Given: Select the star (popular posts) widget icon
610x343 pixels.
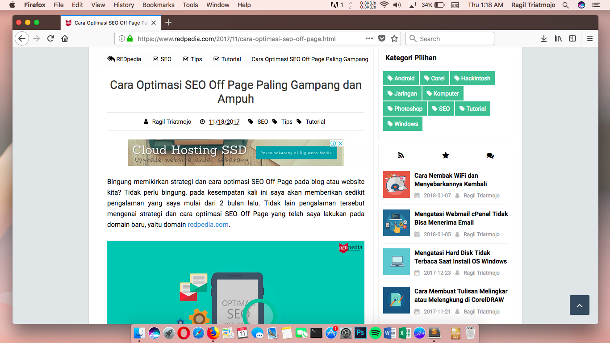Looking at the screenshot, I should (445, 155).
